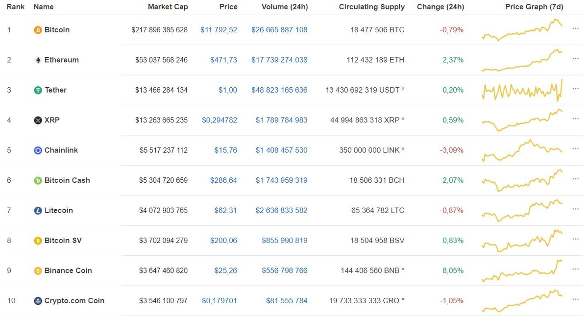The width and height of the screenshot is (588, 316).
Task: Sort table by Market Cap header
Action: point(168,7)
